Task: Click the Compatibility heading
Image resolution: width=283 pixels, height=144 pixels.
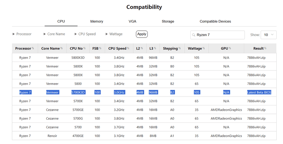Action: 144,7
